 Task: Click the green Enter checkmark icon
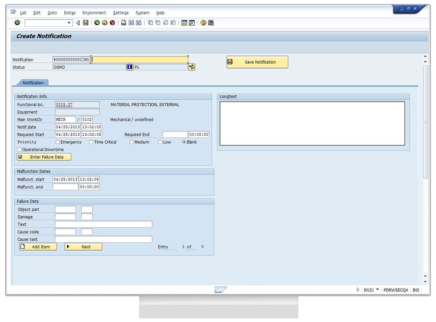coord(17,23)
